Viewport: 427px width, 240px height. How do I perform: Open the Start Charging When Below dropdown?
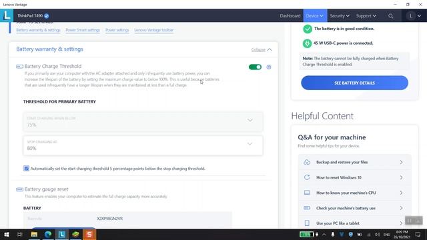pyautogui.click(x=143, y=122)
